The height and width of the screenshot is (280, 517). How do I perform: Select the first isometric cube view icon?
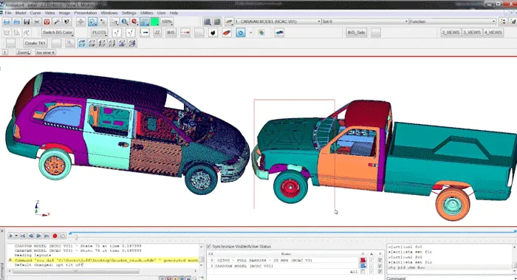82,43
